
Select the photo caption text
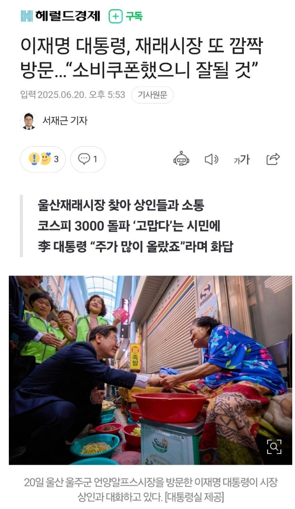pyautogui.click(x=151, y=489)
